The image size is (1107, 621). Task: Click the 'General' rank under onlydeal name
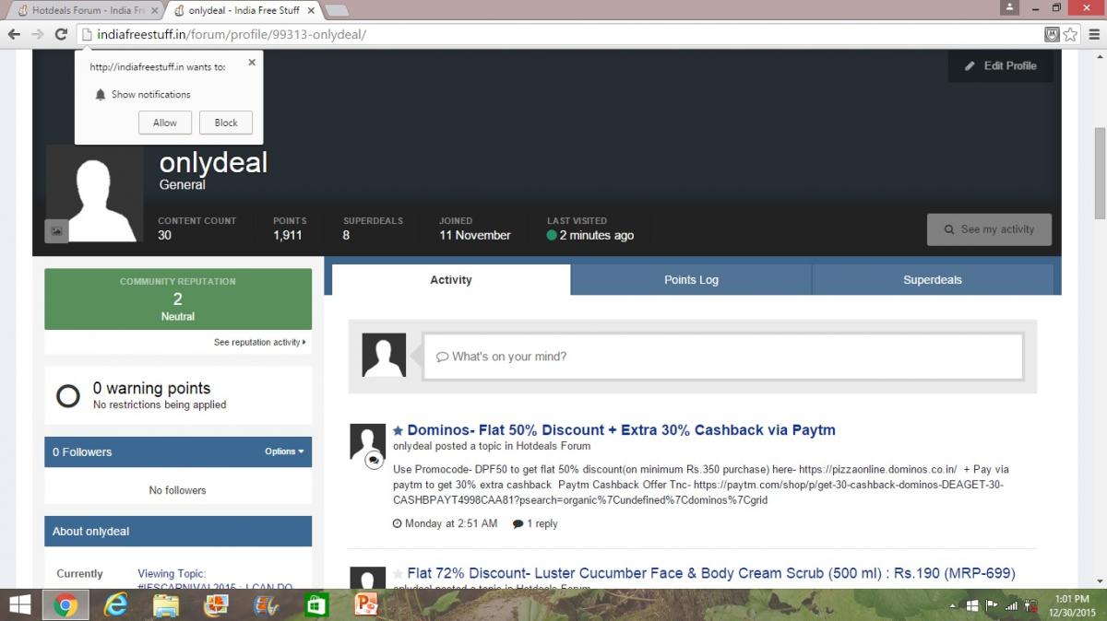(x=183, y=184)
